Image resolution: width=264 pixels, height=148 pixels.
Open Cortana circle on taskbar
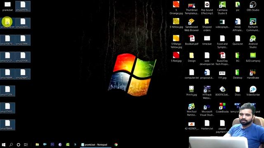pos(18,144)
